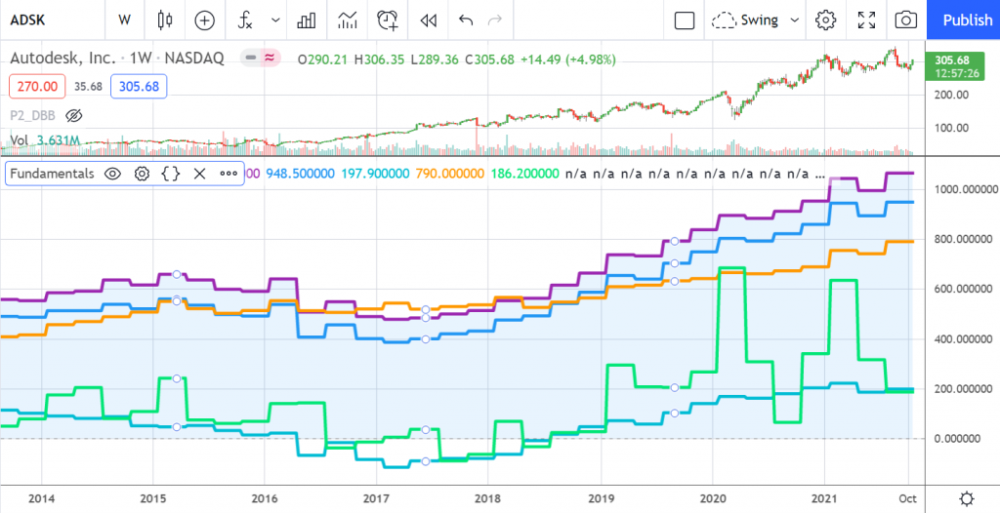Click the 270.00 sell price button

pos(36,86)
